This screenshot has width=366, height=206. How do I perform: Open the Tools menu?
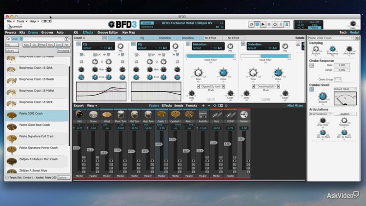point(21,21)
